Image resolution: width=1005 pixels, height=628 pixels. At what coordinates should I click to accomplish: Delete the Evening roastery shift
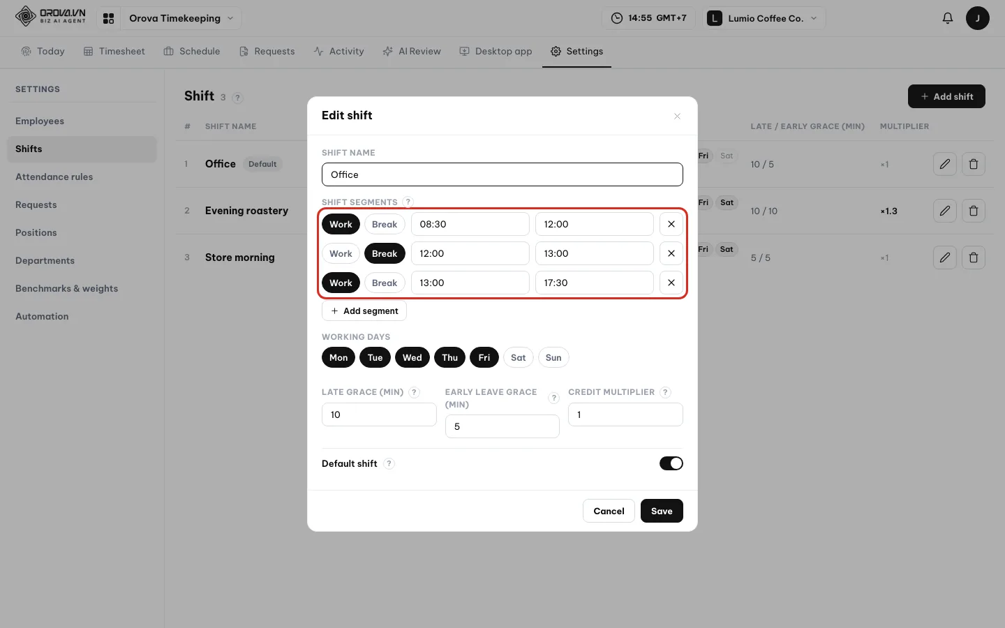(x=974, y=211)
